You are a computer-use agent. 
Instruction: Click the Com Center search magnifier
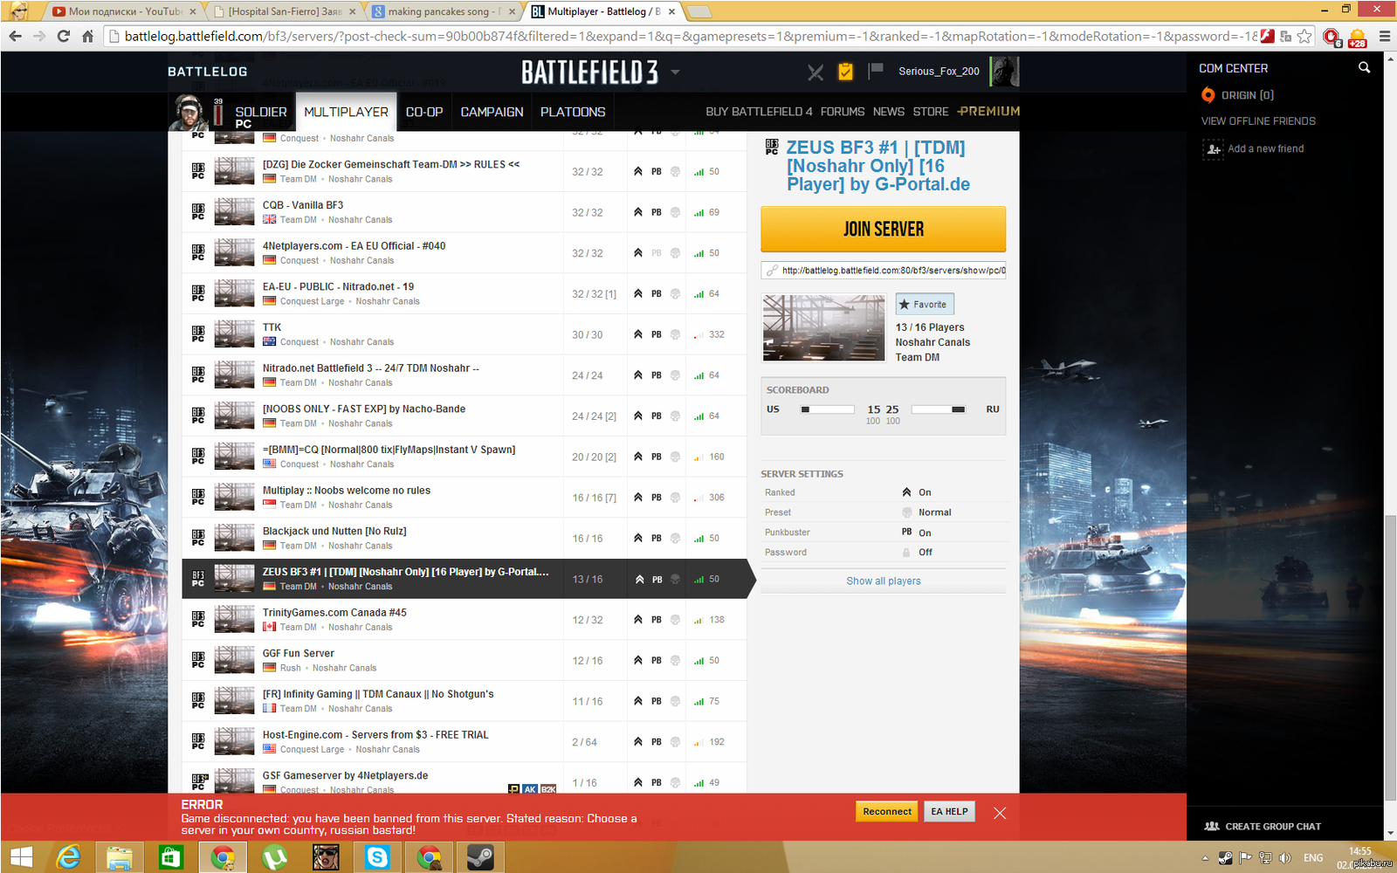pyautogui.click(x=1364, y=68)
